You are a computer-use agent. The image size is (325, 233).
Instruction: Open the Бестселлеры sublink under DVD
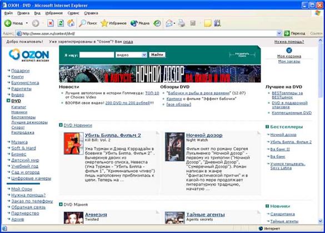pos(23,117)
